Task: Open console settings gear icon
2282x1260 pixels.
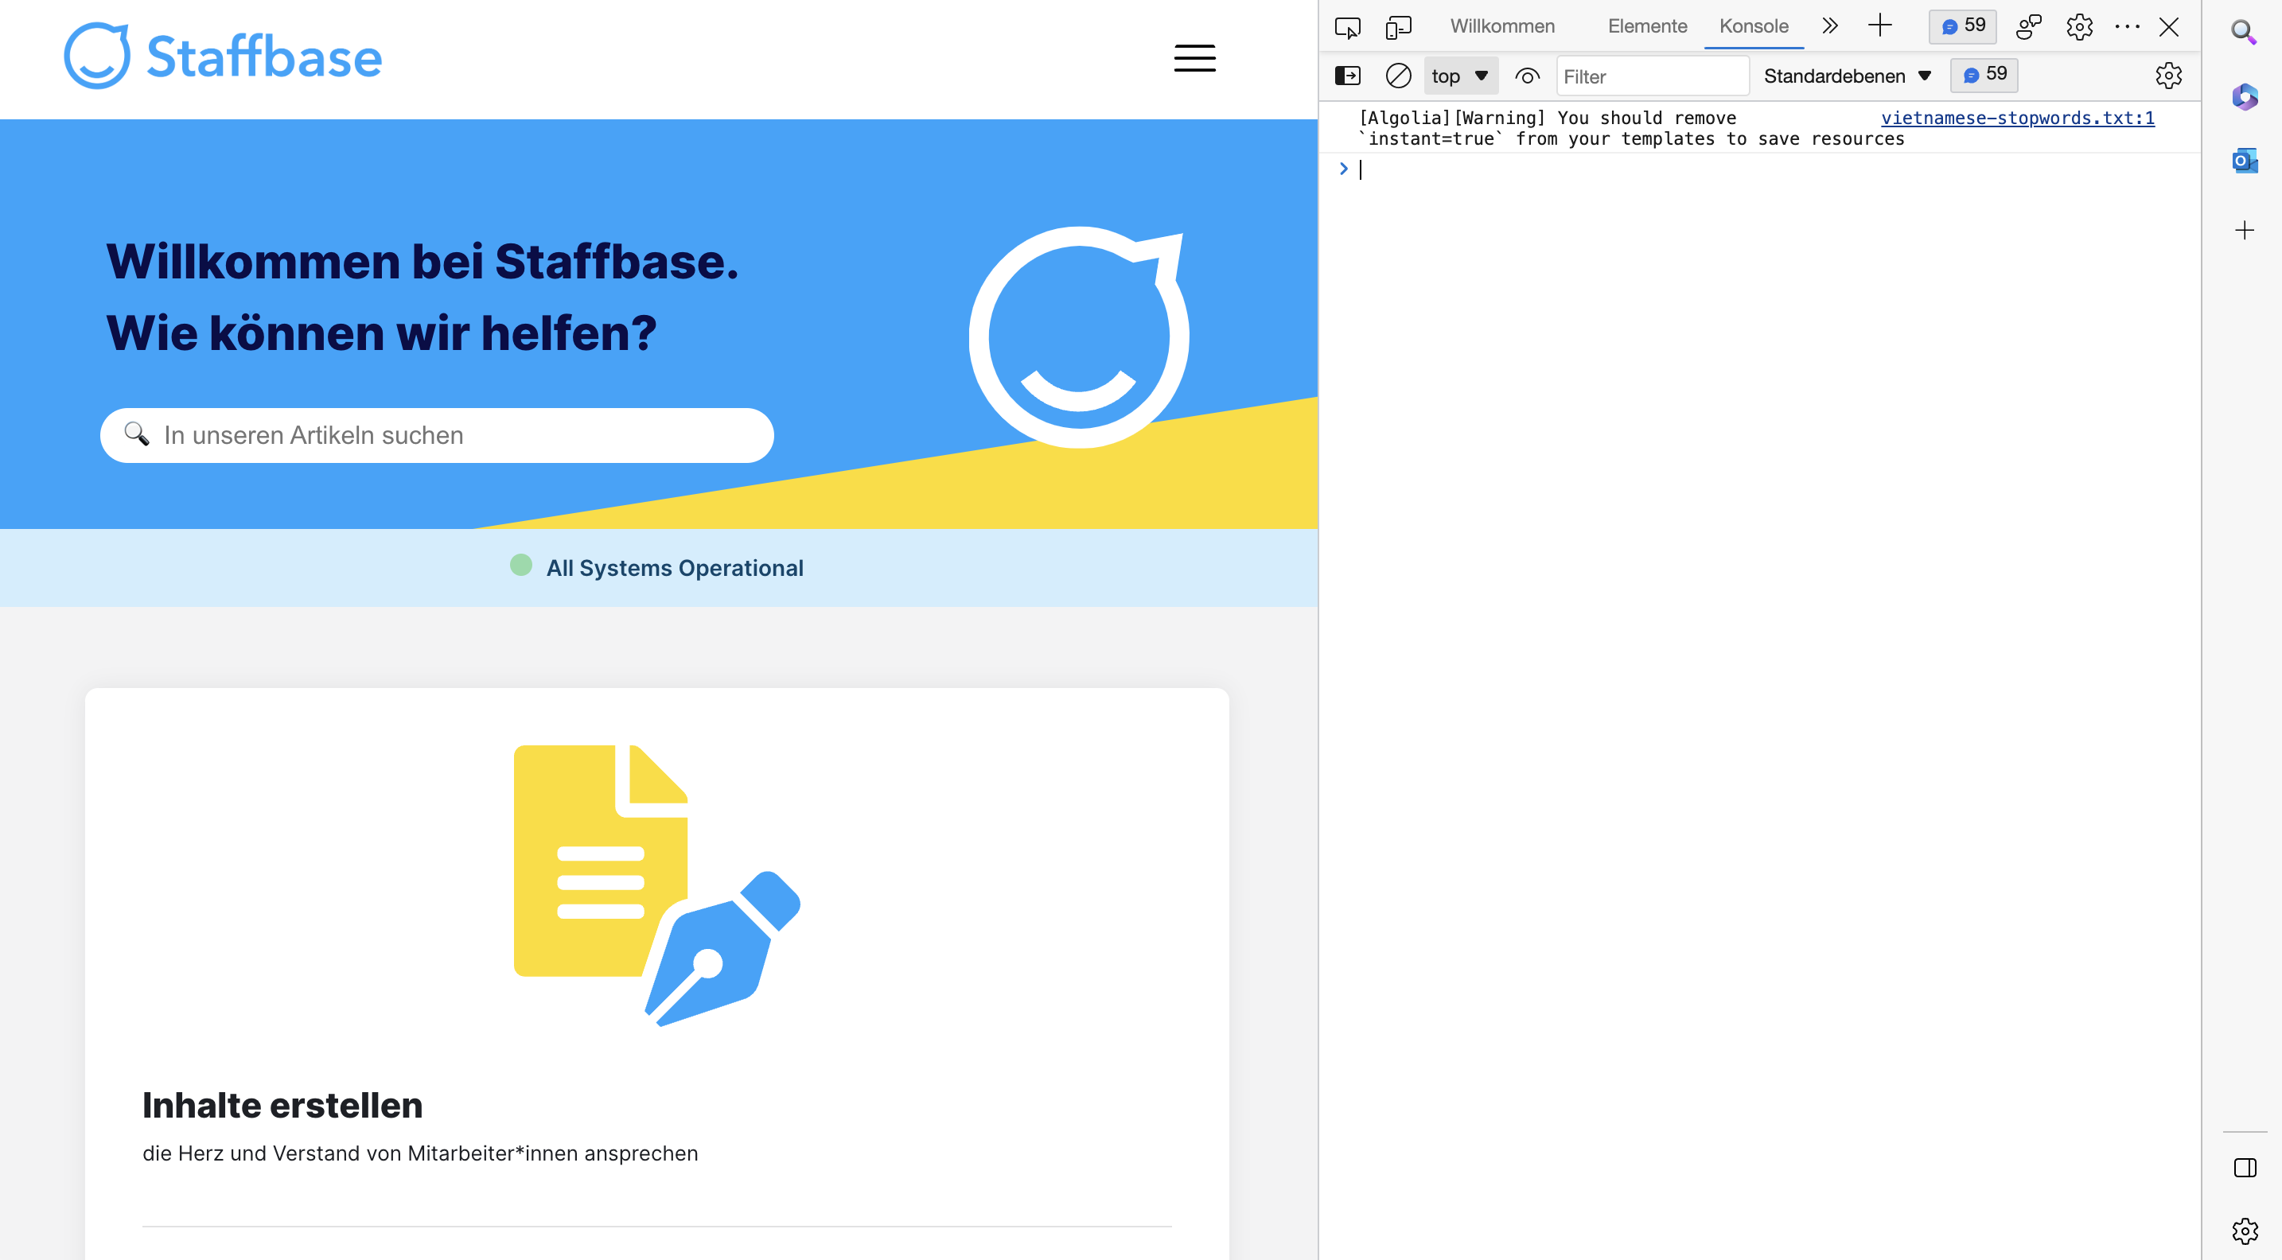Action: 2167,76
